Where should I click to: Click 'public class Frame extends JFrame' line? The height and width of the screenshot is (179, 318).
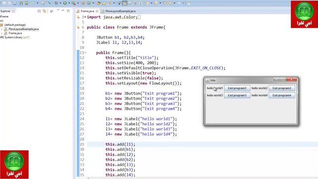click(126, 27)
